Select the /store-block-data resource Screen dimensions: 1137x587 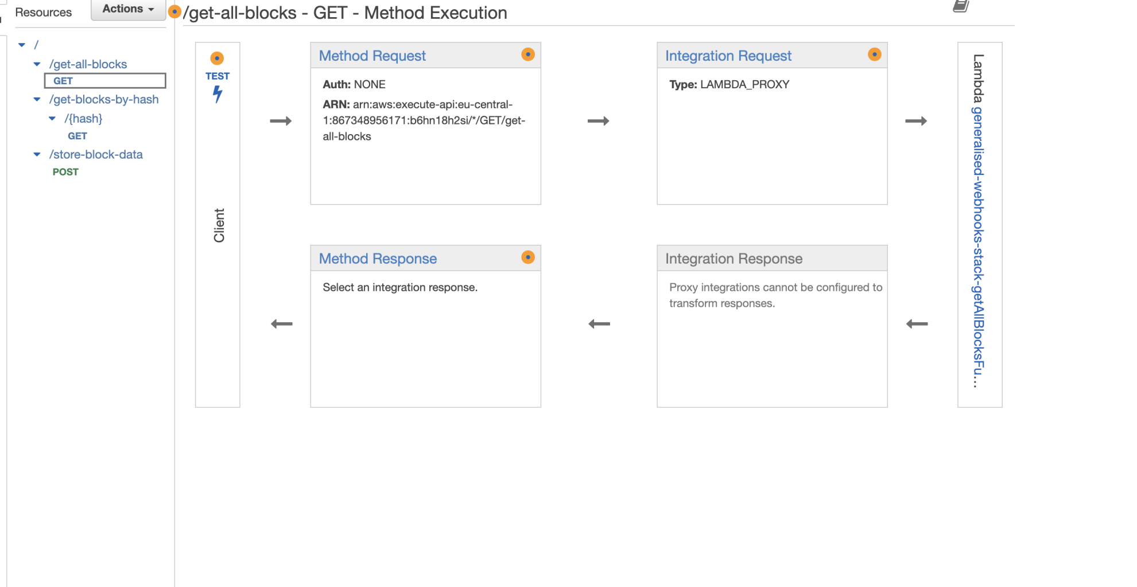point(96,154)
